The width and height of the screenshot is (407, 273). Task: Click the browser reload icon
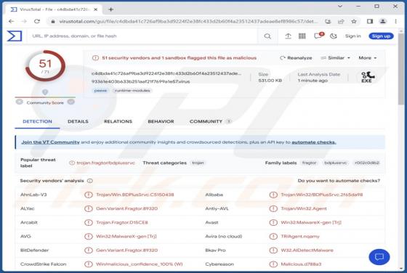tap(37, 21)
